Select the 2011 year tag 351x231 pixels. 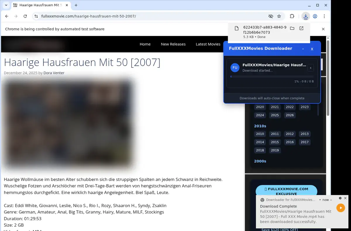[275, 134]
